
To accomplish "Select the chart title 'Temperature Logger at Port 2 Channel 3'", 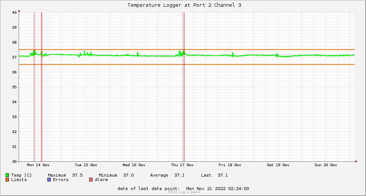I will (x=184, y=5).
